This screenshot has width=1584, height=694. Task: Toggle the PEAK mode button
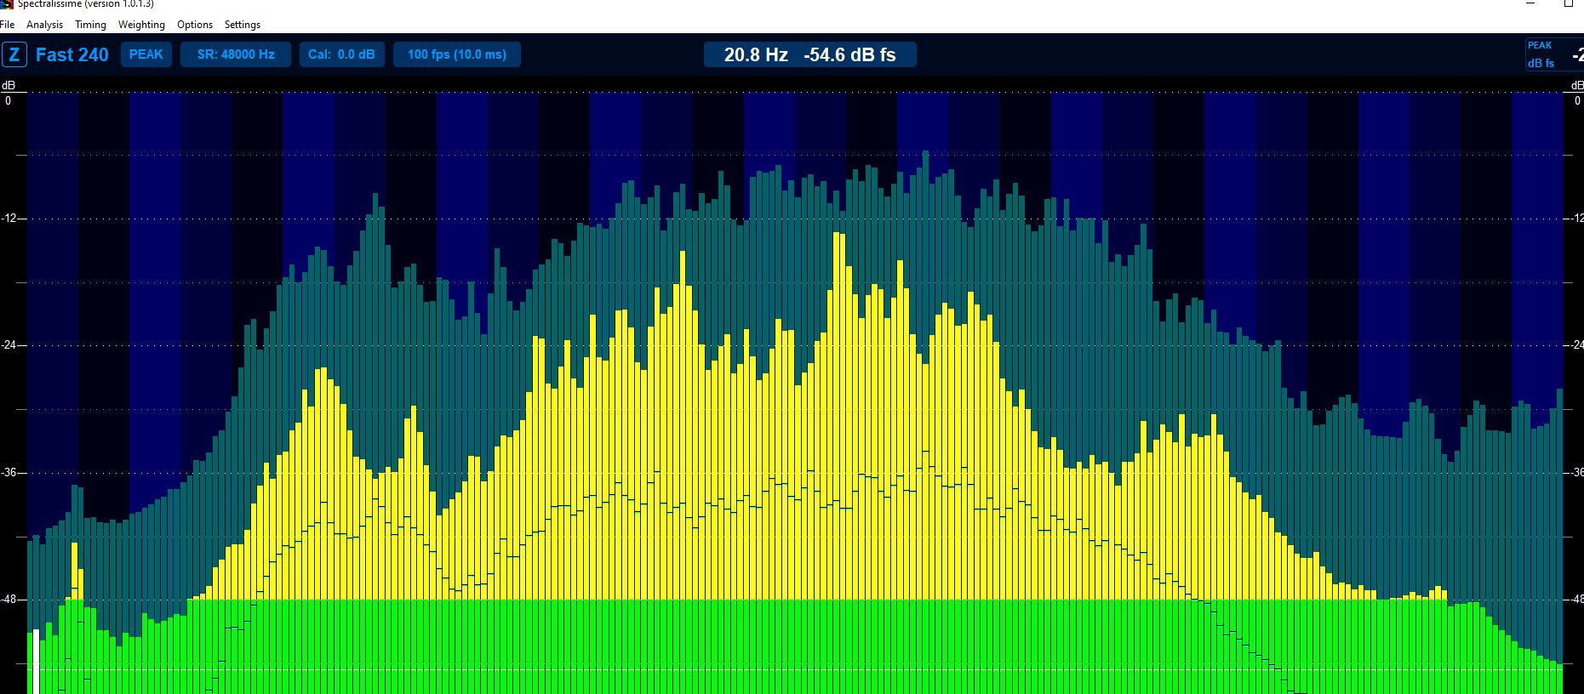pos(146,54)
